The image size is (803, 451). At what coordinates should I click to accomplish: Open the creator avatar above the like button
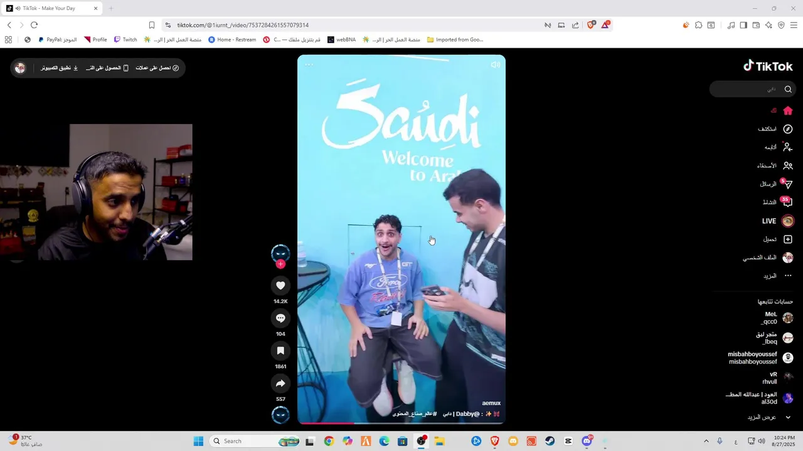click(x=280, y=253)
